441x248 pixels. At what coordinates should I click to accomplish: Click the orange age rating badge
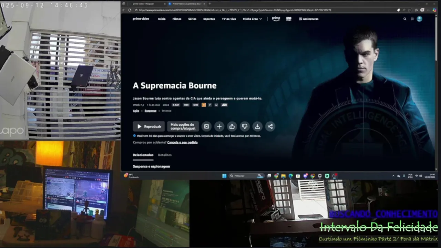tap(204, 105)
